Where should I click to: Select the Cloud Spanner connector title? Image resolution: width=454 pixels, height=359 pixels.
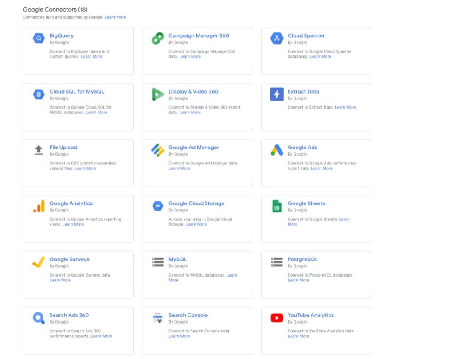306,35
